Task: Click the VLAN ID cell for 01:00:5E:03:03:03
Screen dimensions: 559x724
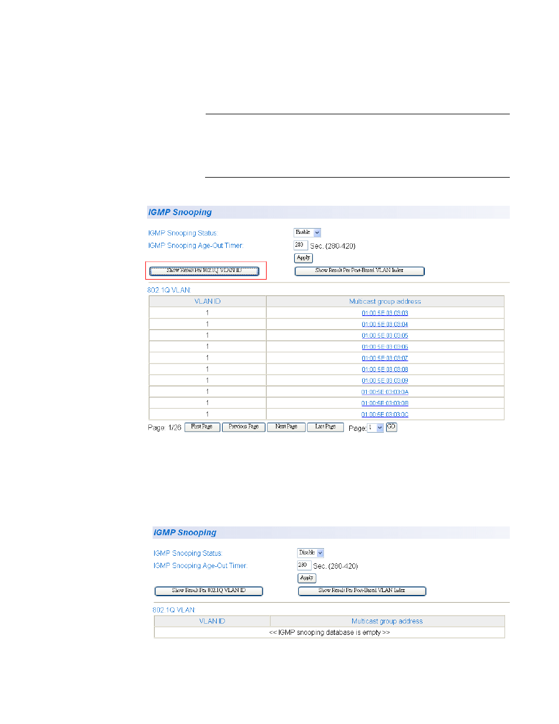Action: (x=207, y=313)
